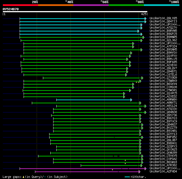The width and height of the screenshot is (182, 179).
Task: Click the UniRef100_A7R382 label
Action: pos(163,165)
